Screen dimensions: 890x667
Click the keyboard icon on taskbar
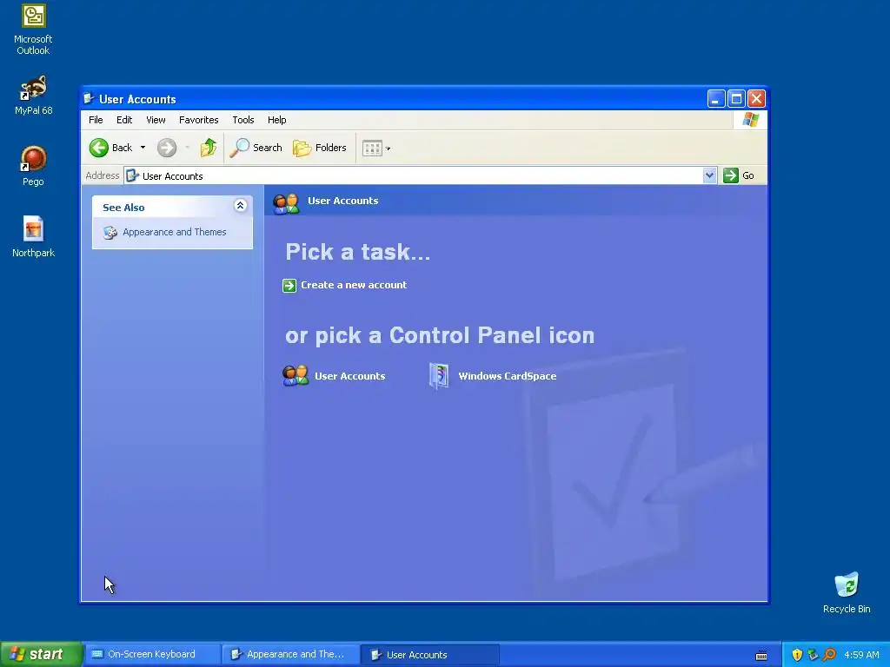point(761,656)
